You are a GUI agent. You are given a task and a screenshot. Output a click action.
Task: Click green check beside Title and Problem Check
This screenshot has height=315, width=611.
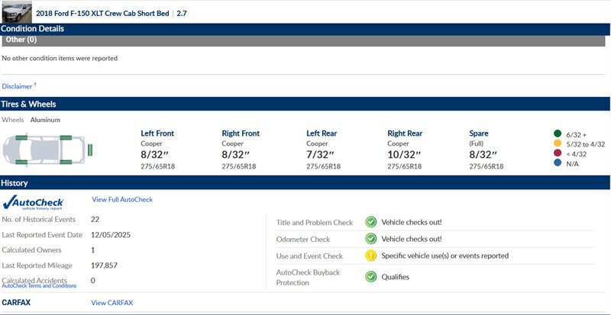(370, 223)
